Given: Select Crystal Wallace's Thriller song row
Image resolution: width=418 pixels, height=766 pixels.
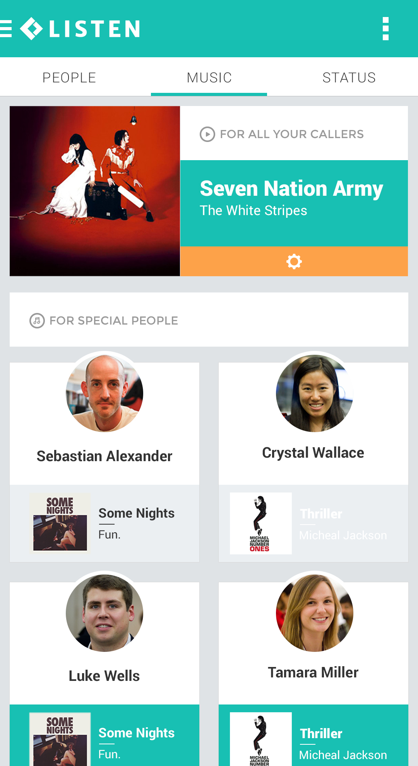Looking at the screenshot, I should [x=313, y=523].
